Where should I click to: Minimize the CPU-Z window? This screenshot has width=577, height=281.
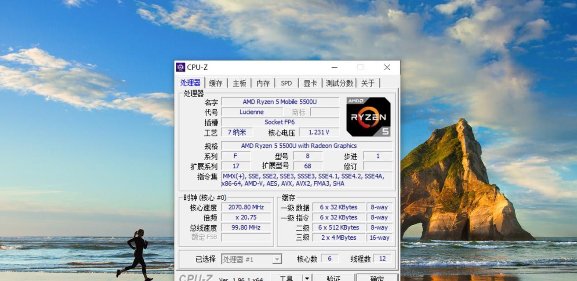334,67
